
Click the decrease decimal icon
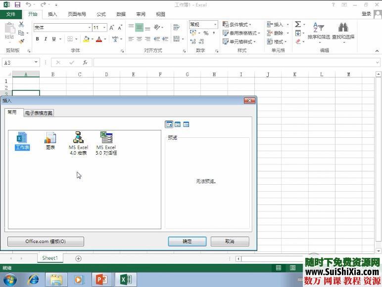pyautogui.click(x=201, y=41)
